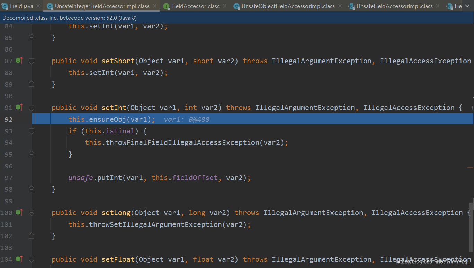Viewport: 474px width, 268px height.
Task: Close the UnsafeIntegerFieldAccessorImpl.class tab
Action: click(x=154, y=6)
